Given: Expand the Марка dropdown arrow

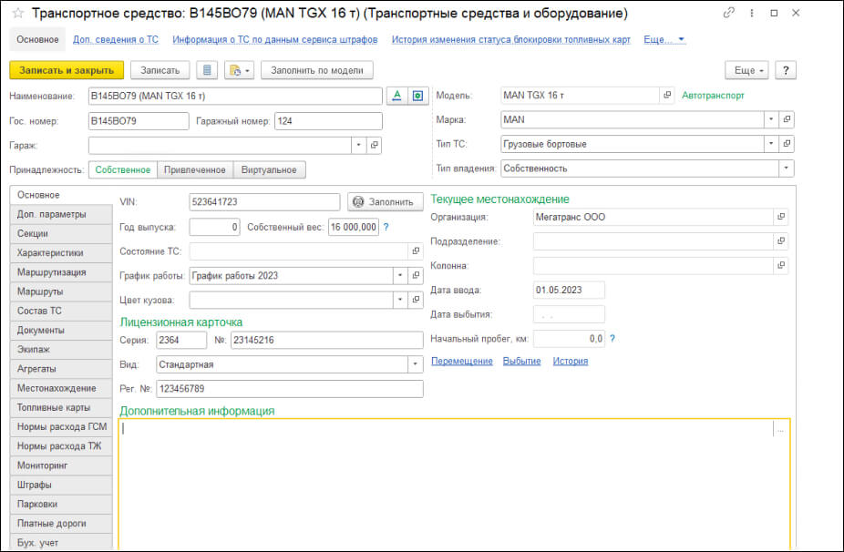Looking at the screenshot, I should [x=771, y=119].
